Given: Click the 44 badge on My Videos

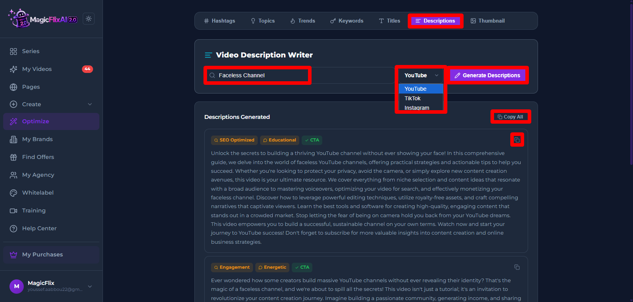Looking at the screenshot, I should click(87, 69).
